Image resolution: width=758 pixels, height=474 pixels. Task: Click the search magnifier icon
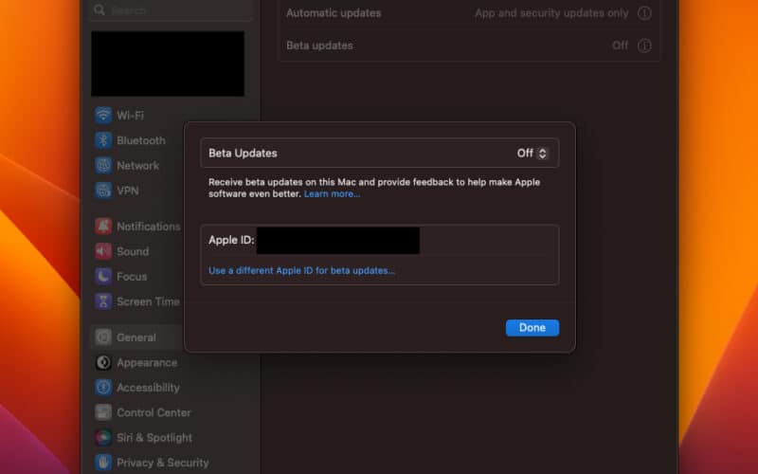[99, 9]
